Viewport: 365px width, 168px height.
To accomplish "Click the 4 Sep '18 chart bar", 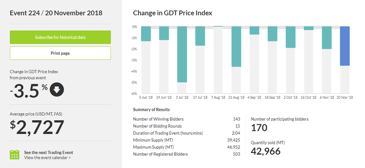I will point(254,30).
